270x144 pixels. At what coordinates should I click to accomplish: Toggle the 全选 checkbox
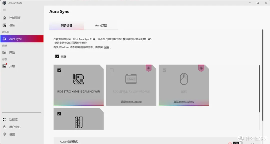tap(57, 56)
